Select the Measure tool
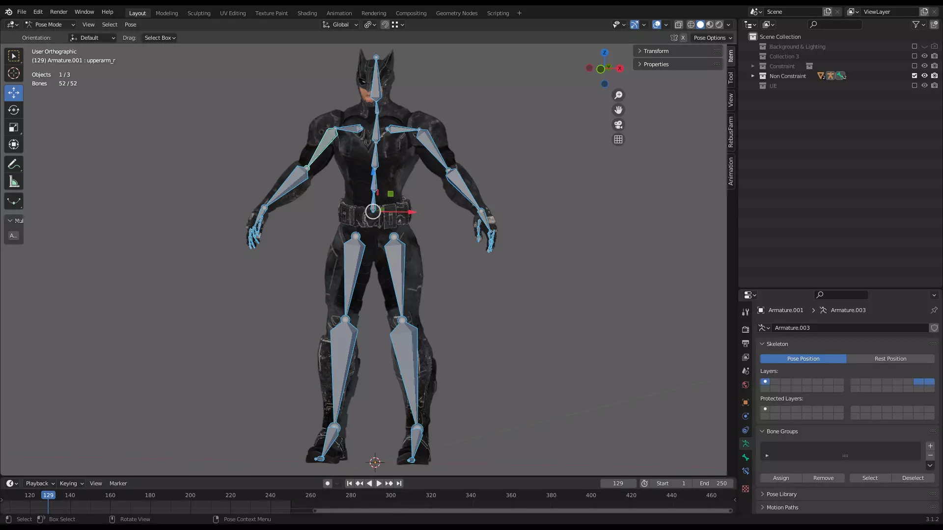943x530 pixels. coord(14,182)
